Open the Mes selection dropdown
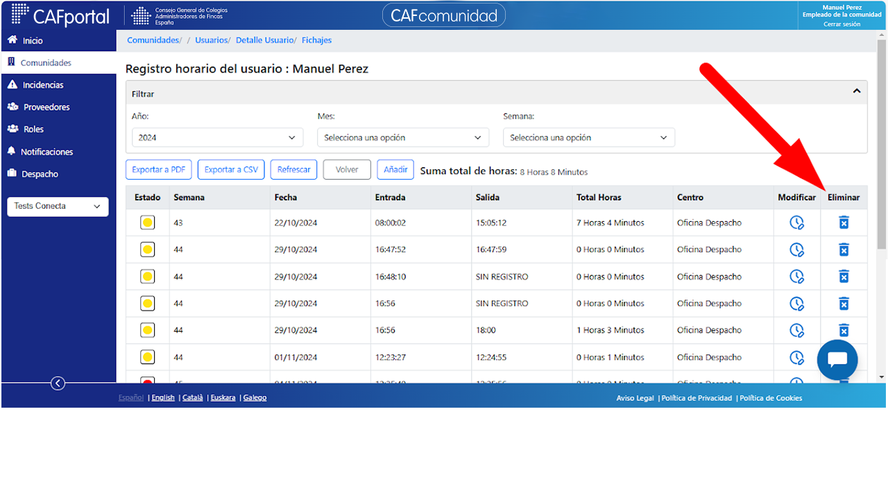 click(x=403, y=137)
